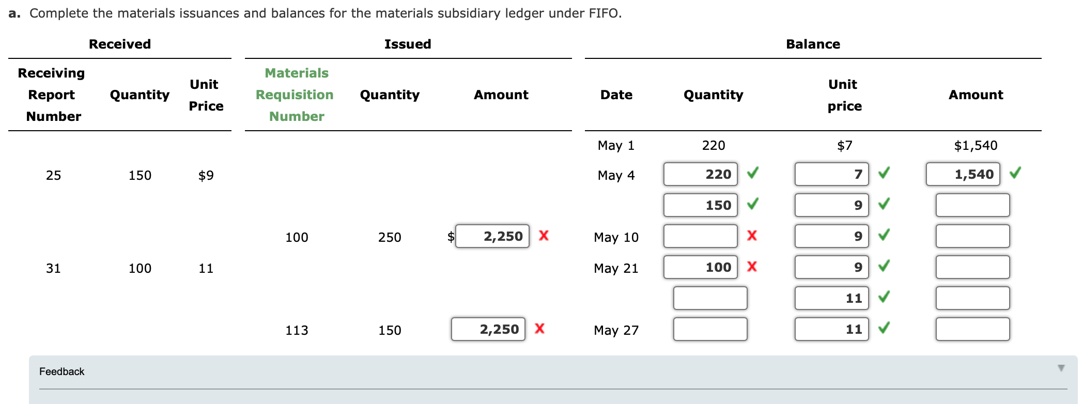Click the red X next to the empty May 10 quantity

pyautogui.click(x=752, y=236)
